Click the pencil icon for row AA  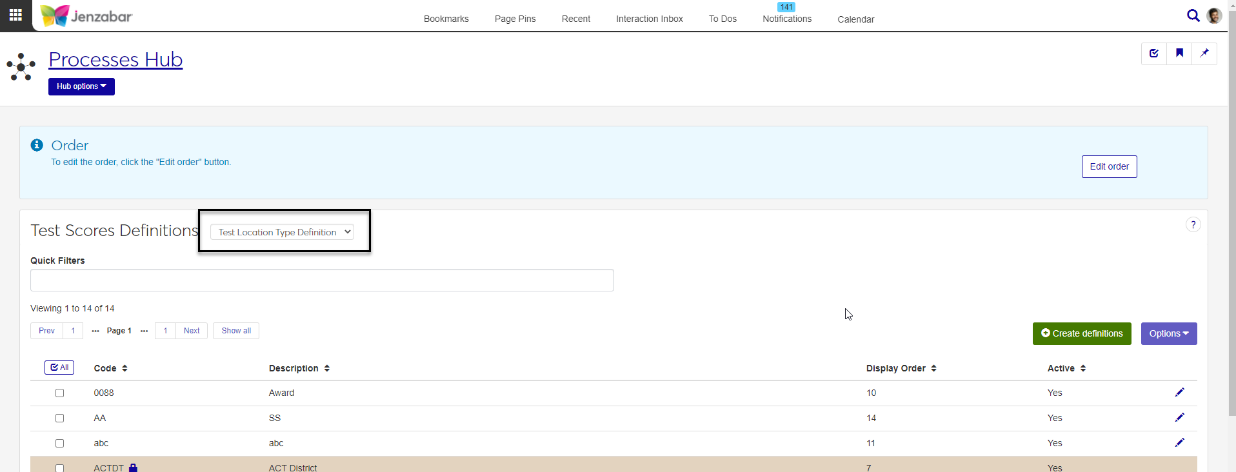point(1179,418)
